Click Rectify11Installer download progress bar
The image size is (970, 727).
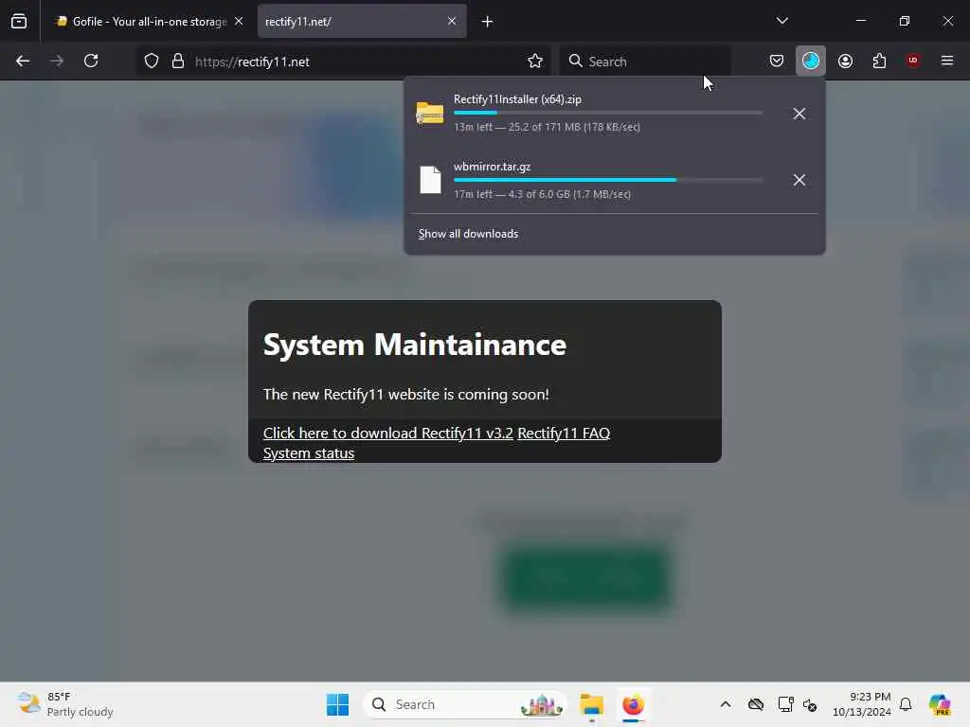click(x=608, y=113)
